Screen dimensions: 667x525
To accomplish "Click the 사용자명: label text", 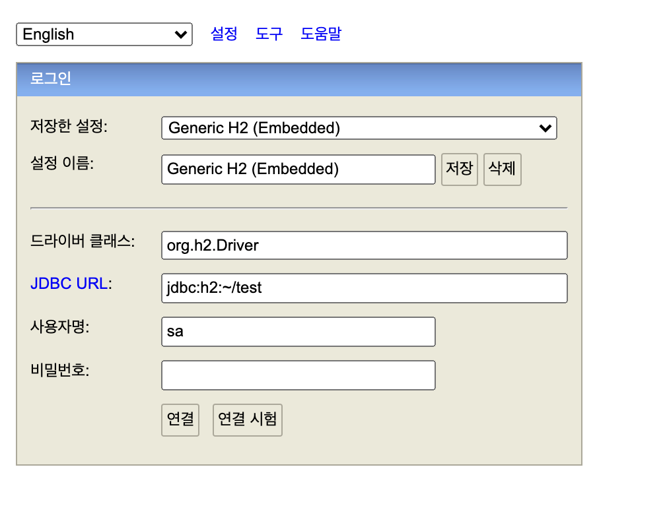I will click(x=60, y=326).
